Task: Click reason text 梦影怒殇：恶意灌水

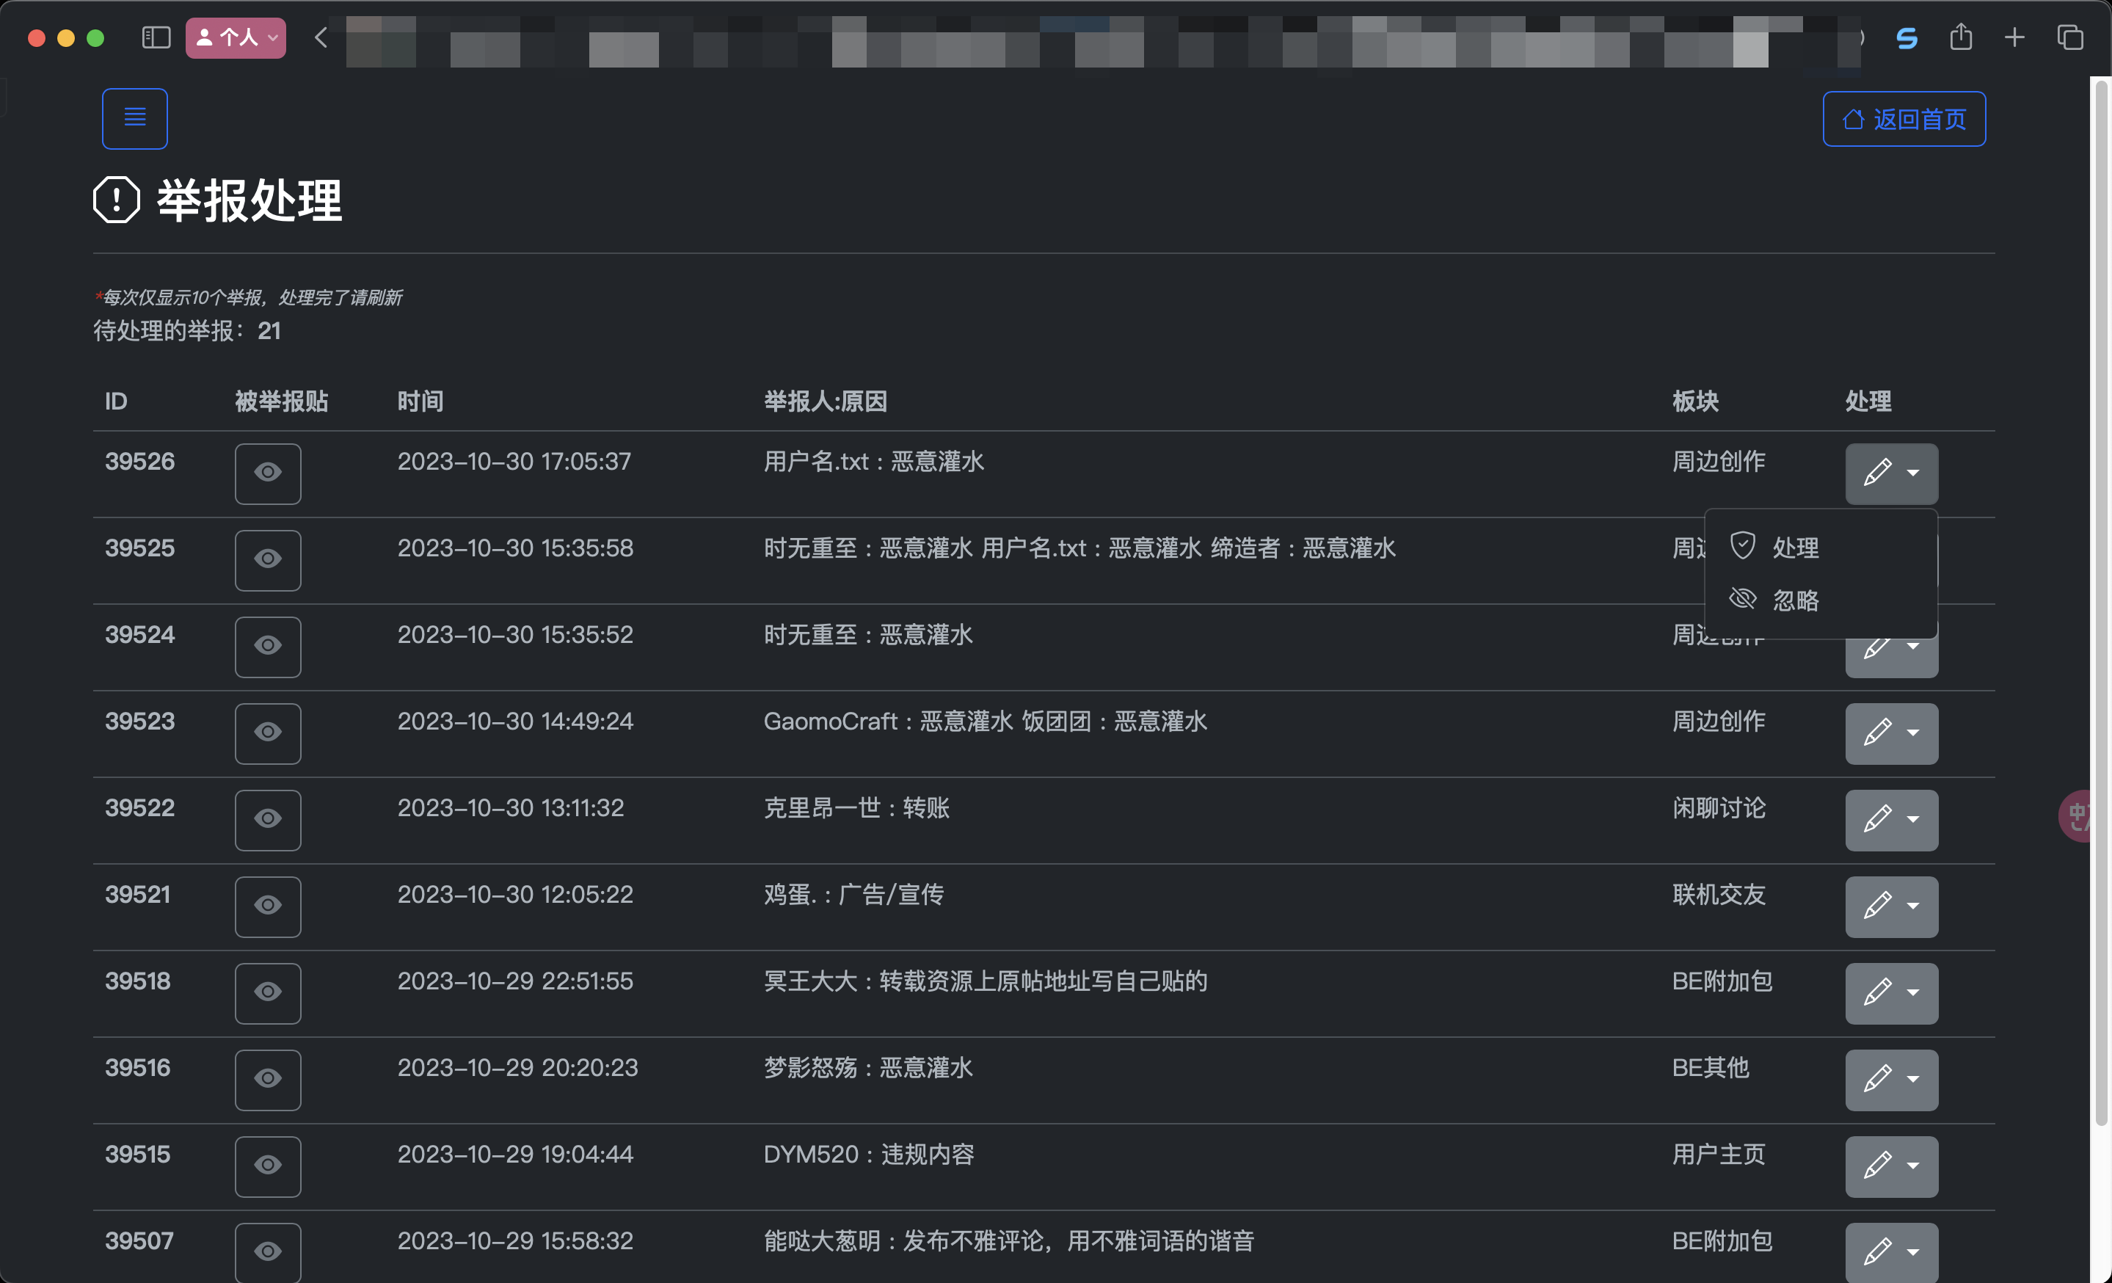Action: click(867, 1067)
